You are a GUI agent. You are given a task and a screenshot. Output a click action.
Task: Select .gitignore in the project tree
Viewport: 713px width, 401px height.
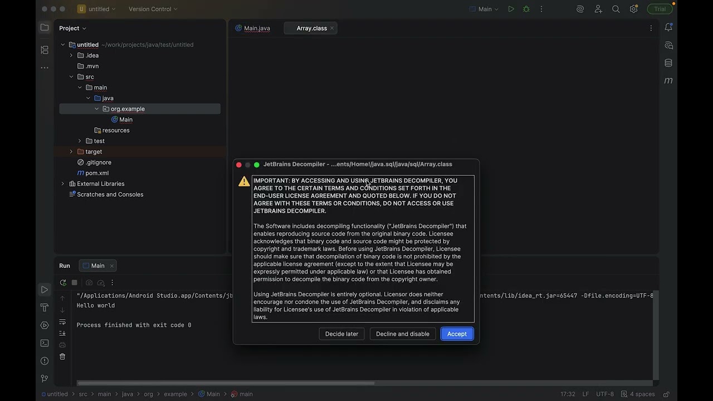[x=98, y=162]
